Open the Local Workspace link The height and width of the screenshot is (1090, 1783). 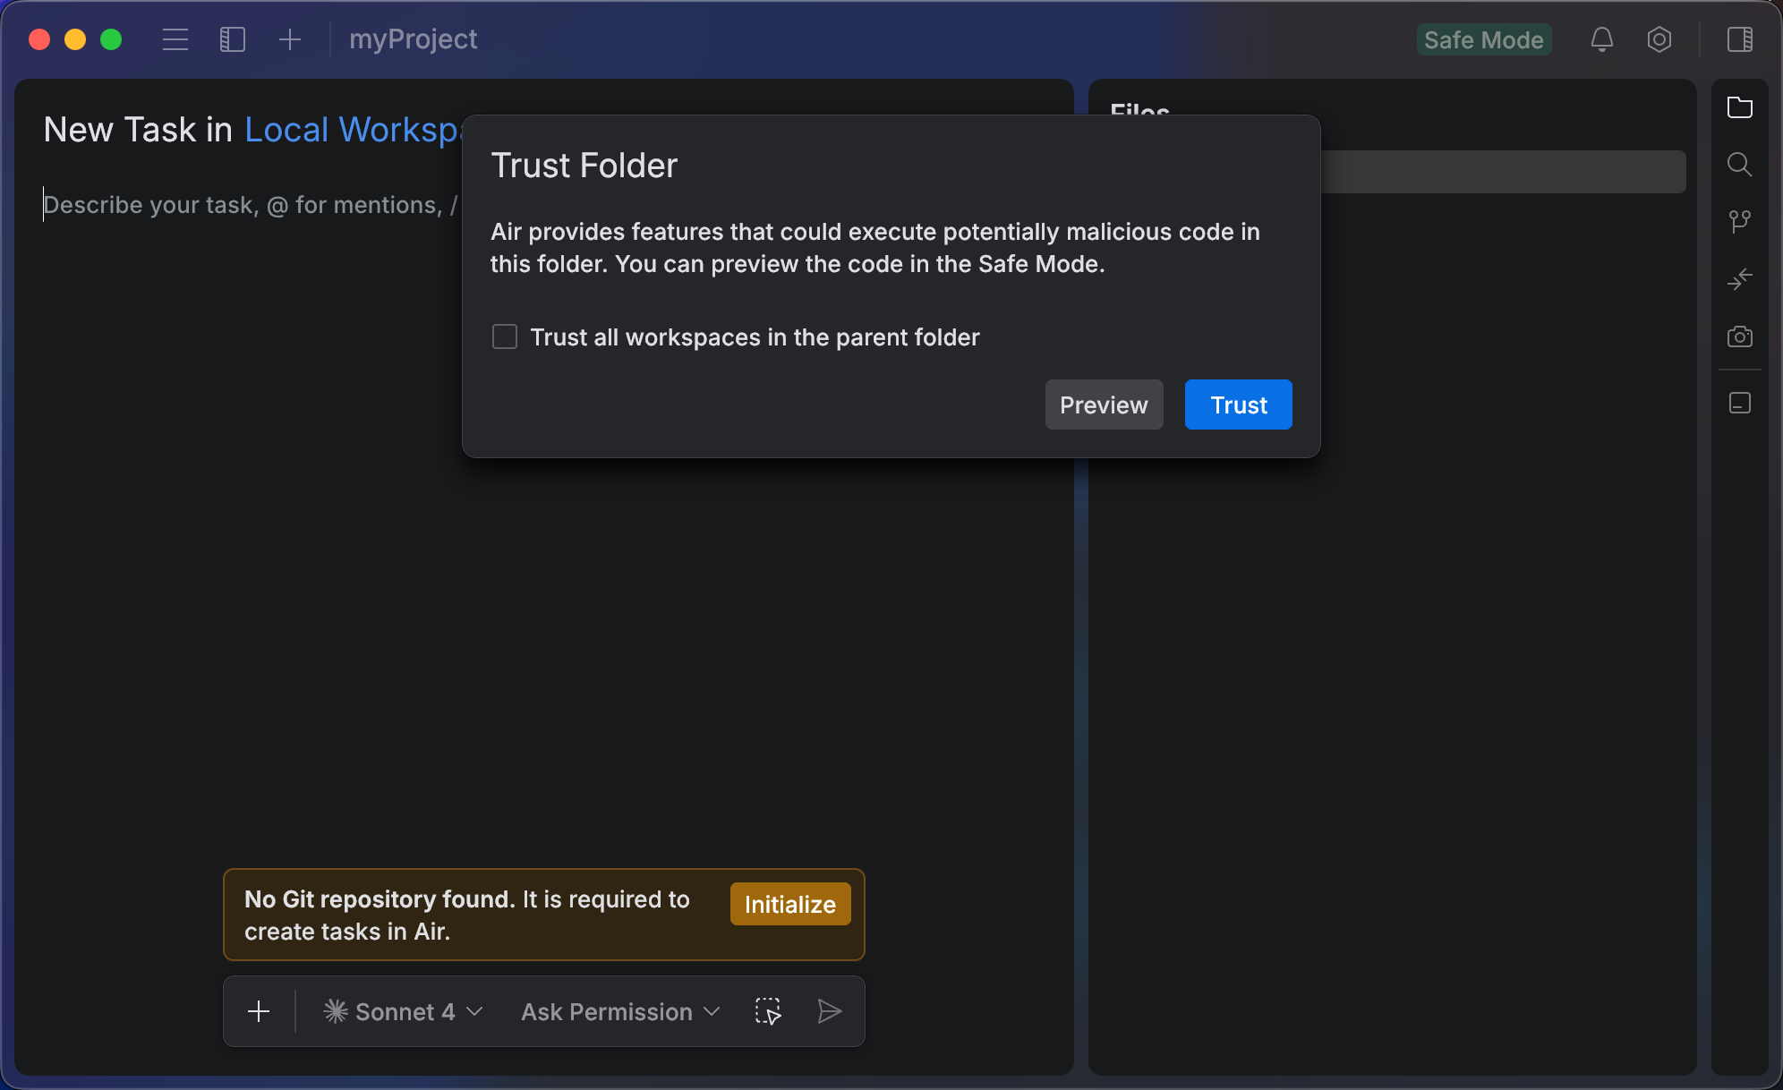(x=353, y=130)
